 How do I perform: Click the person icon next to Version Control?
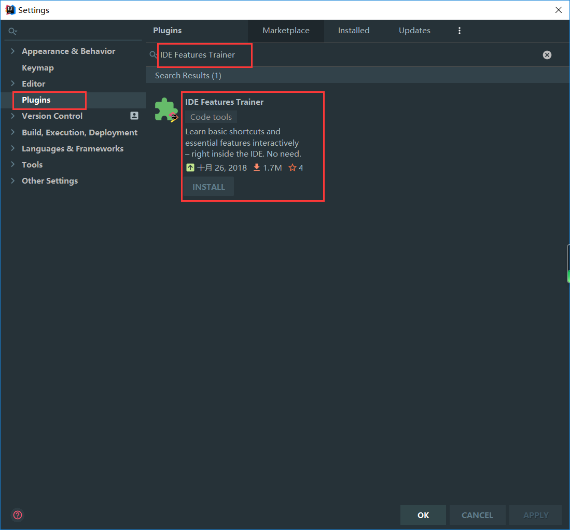[134, 116]
